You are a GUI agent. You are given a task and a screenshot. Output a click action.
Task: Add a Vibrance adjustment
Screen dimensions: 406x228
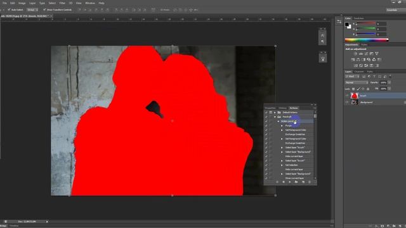click(377, 53)
